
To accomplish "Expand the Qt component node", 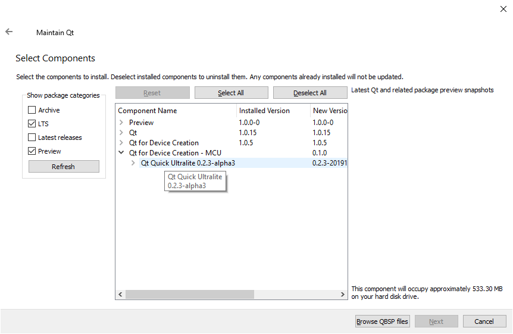I will pos(121,133).
